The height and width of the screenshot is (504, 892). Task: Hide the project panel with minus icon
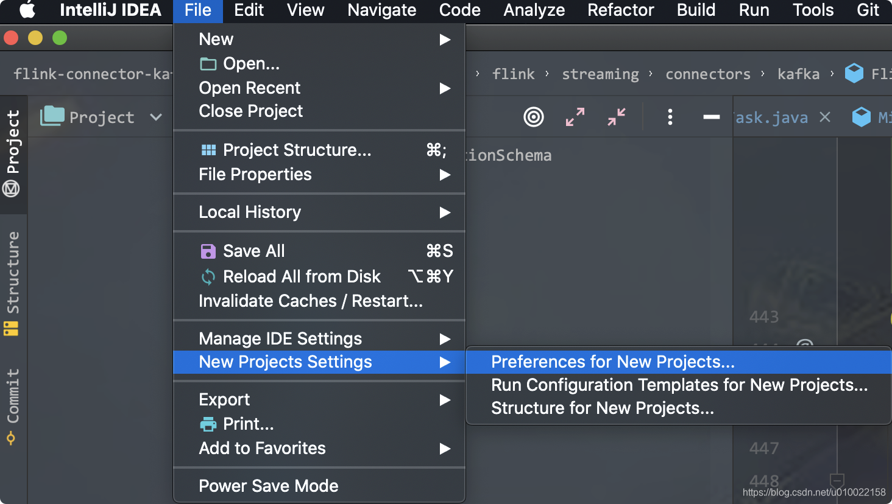711,117
